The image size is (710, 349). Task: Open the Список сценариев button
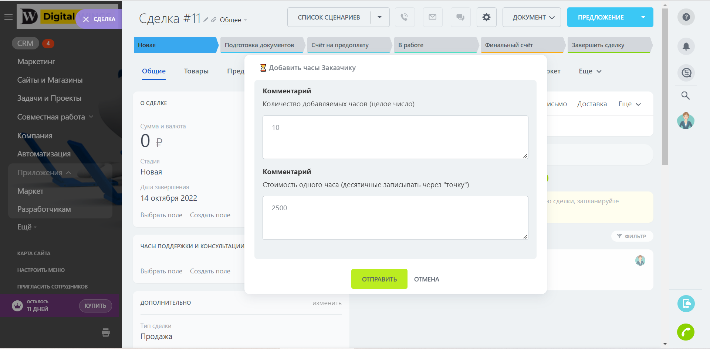(329, 17)
